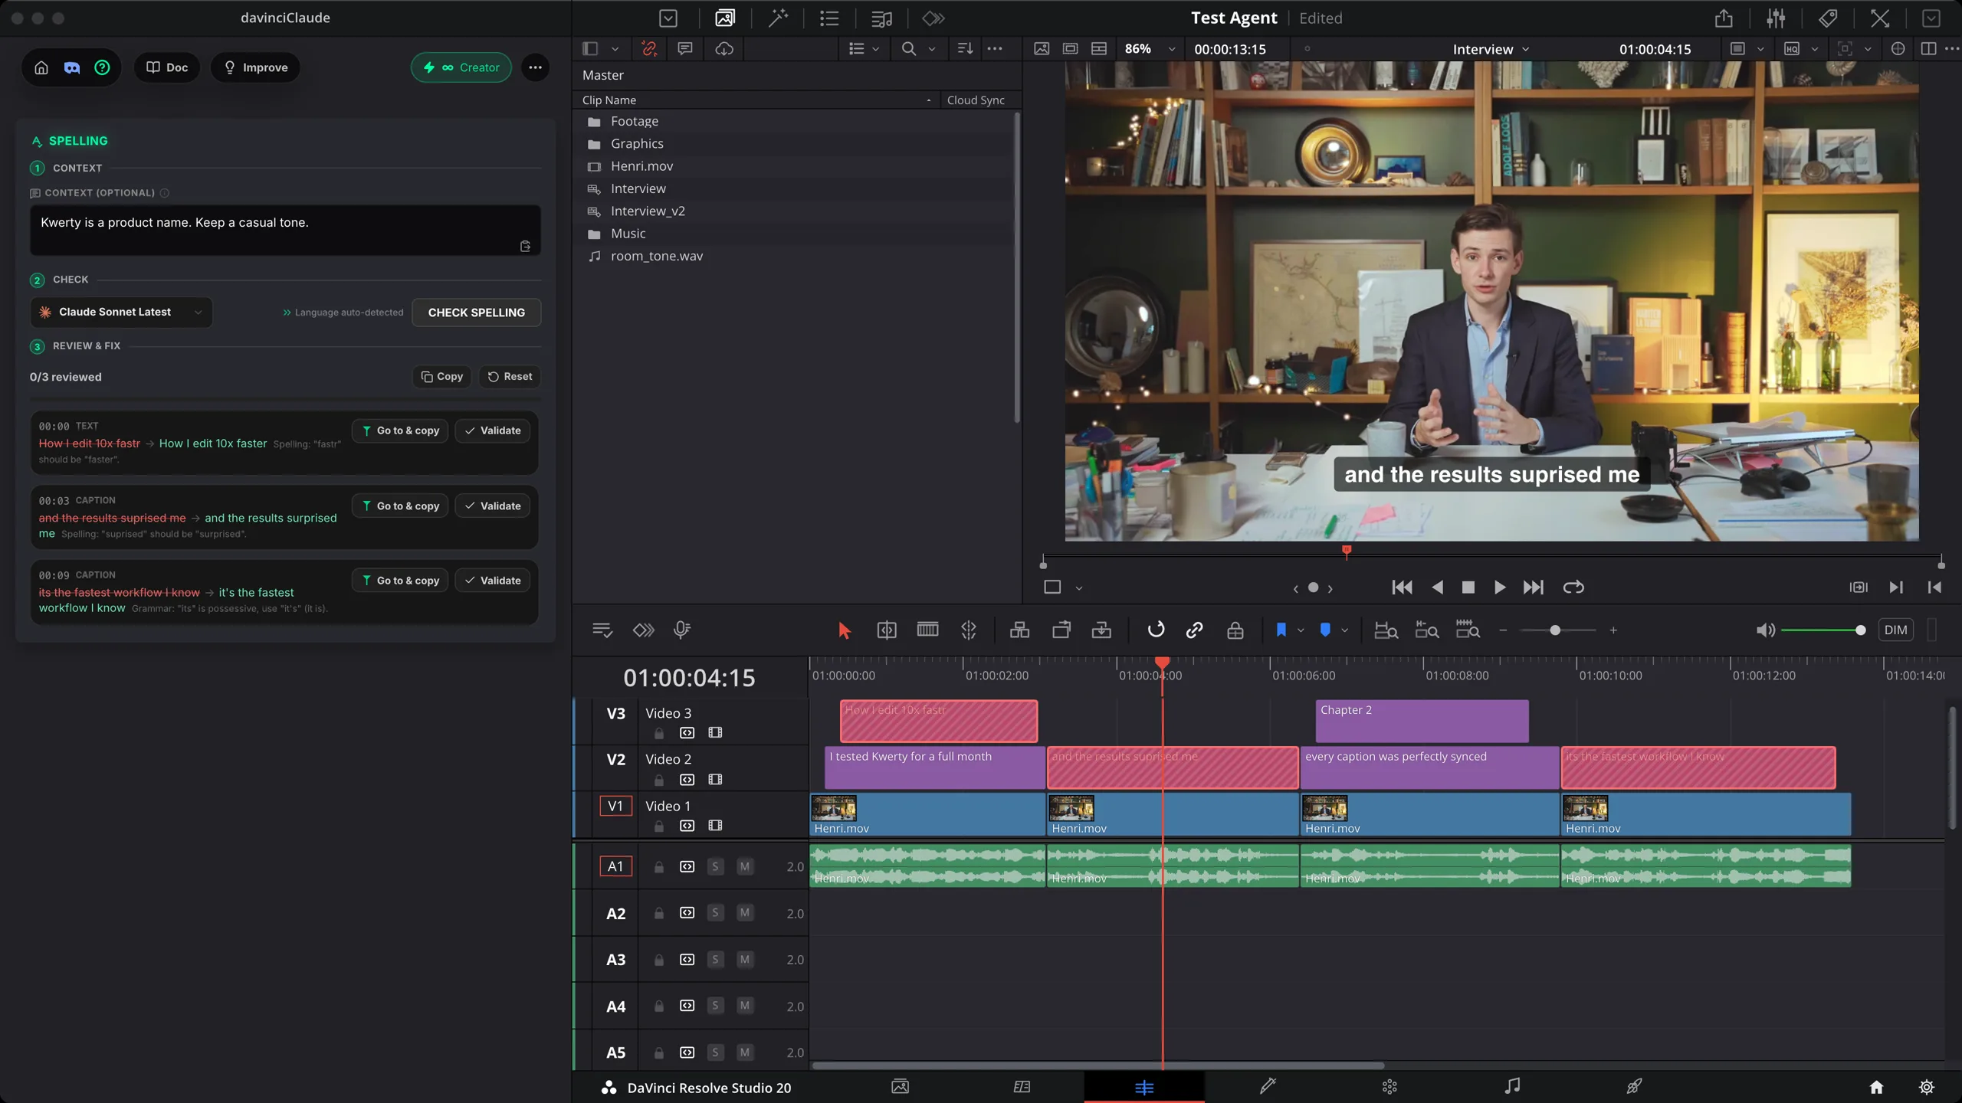This screenshot has height=1103, width=1962.
Task: Open the Deliver rocket page
Action: tap(1633, 1086)
